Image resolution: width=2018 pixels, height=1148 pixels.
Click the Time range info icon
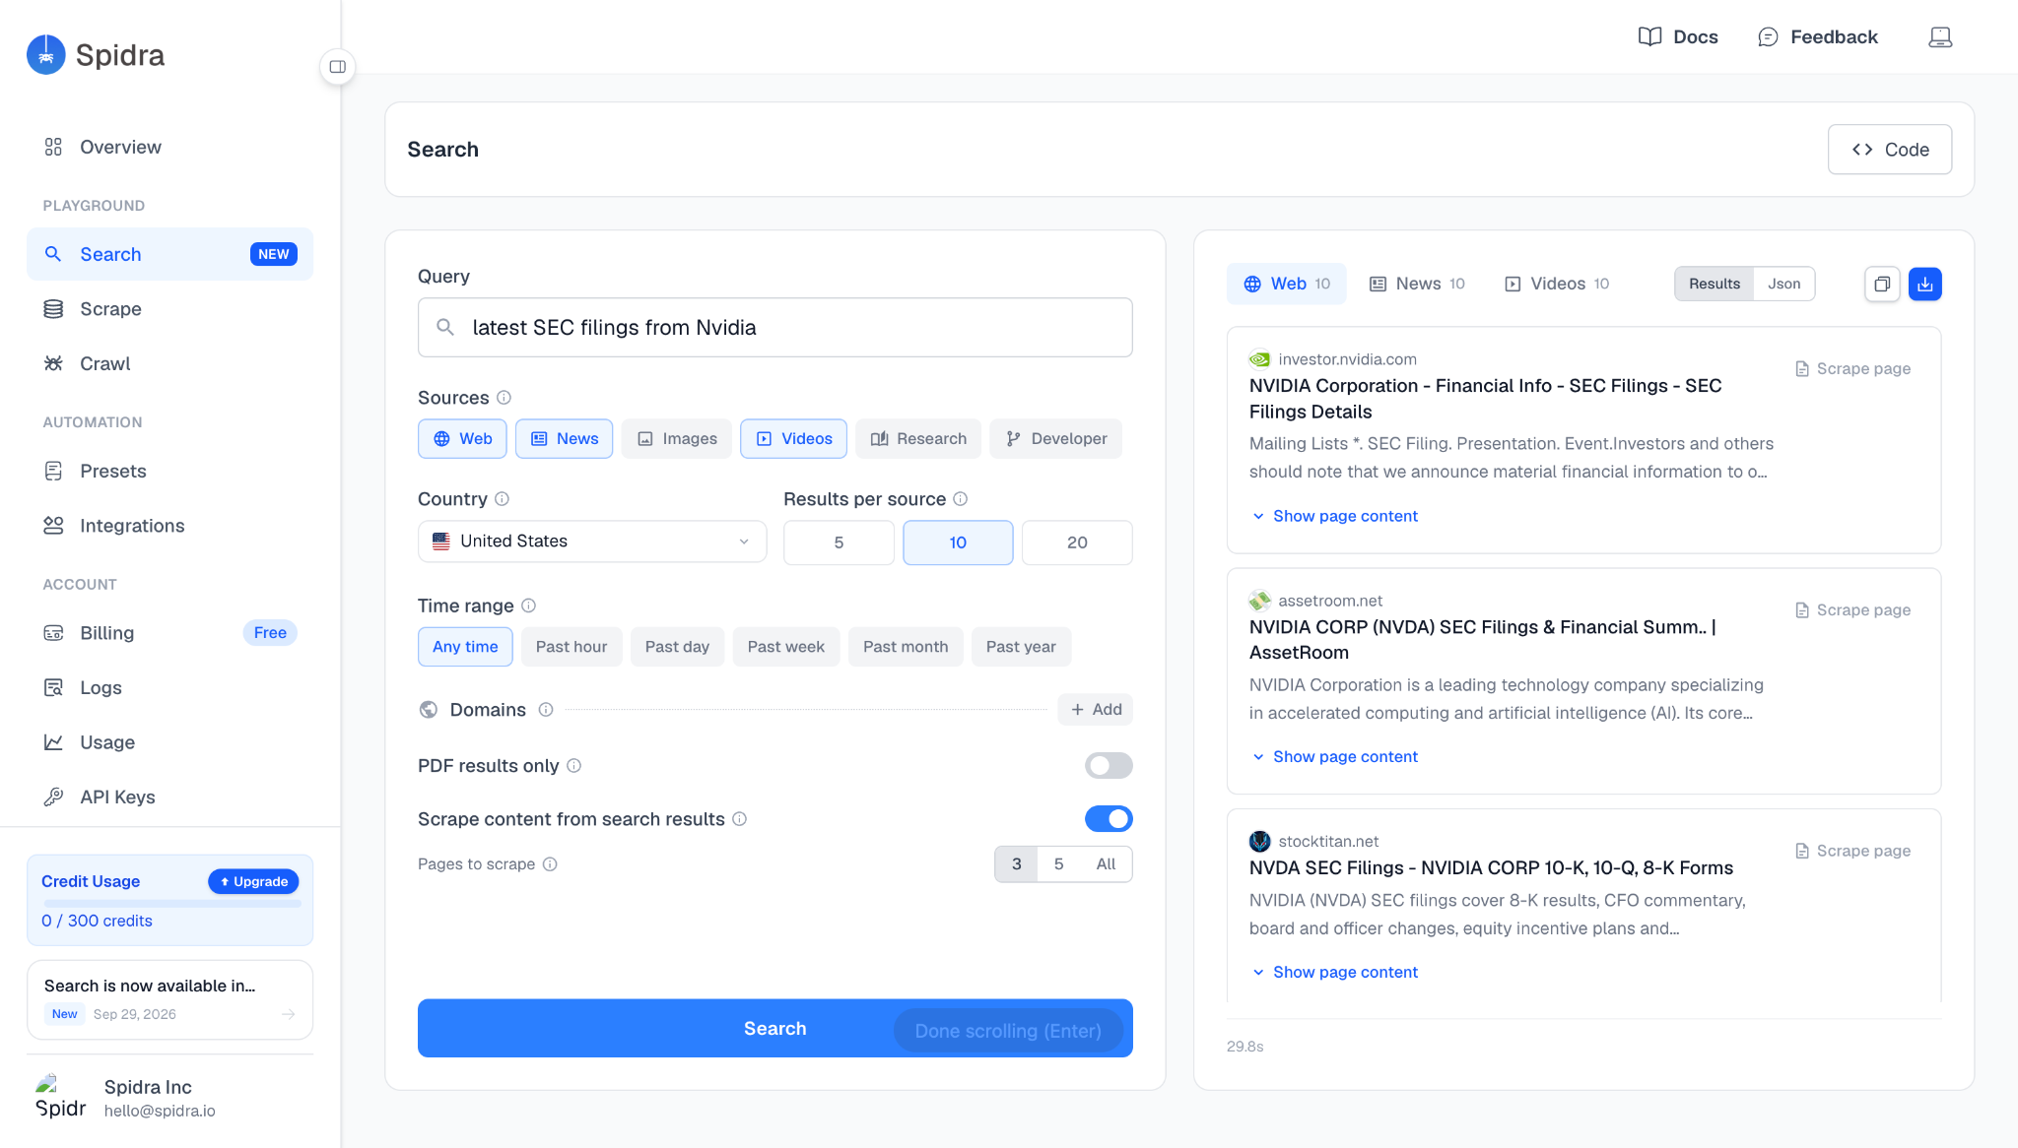pyautogui.click(x=528, y=606)
